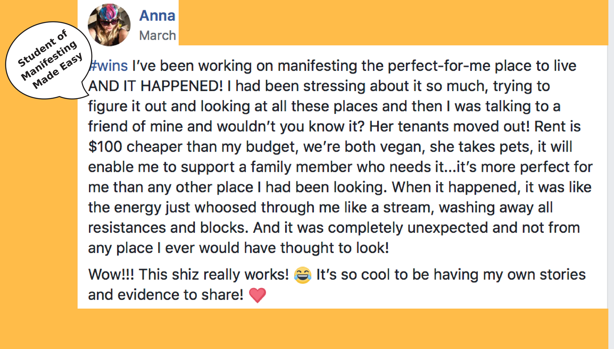Screen dimensions: 614x349
Task: Open the Anna profile name link
Action: click(x=157, y=16)
